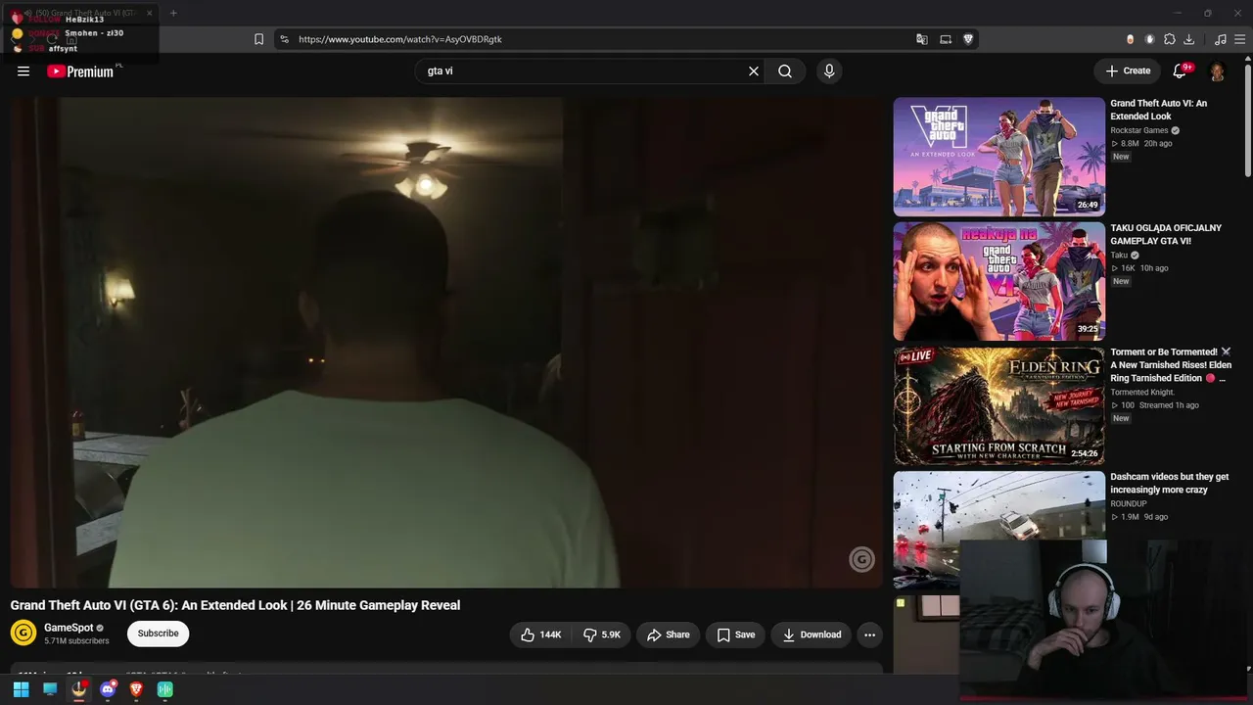Click the GameSpot watermark in the player
The width and height of the screenshot is (1253, 705).
(861, 559)
